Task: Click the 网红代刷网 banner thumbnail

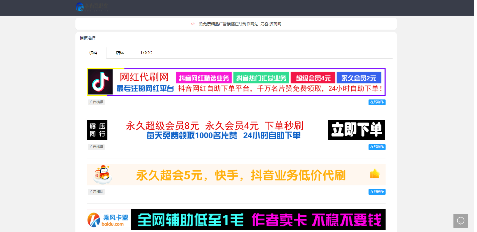Action: (x=236, y=82)
